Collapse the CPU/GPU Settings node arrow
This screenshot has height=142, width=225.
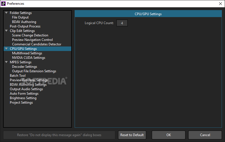(x=6, y=48)
